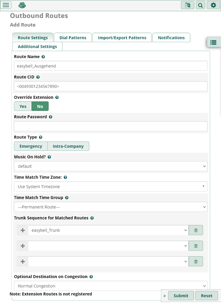
Task: Submit the outbound route form
Action: click(181, 296)
